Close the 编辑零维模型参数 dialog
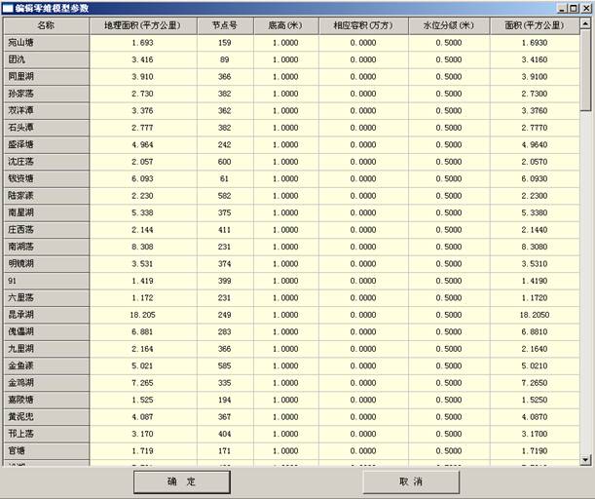The height and width of the screenshot is (499, 595). (585, 8)
